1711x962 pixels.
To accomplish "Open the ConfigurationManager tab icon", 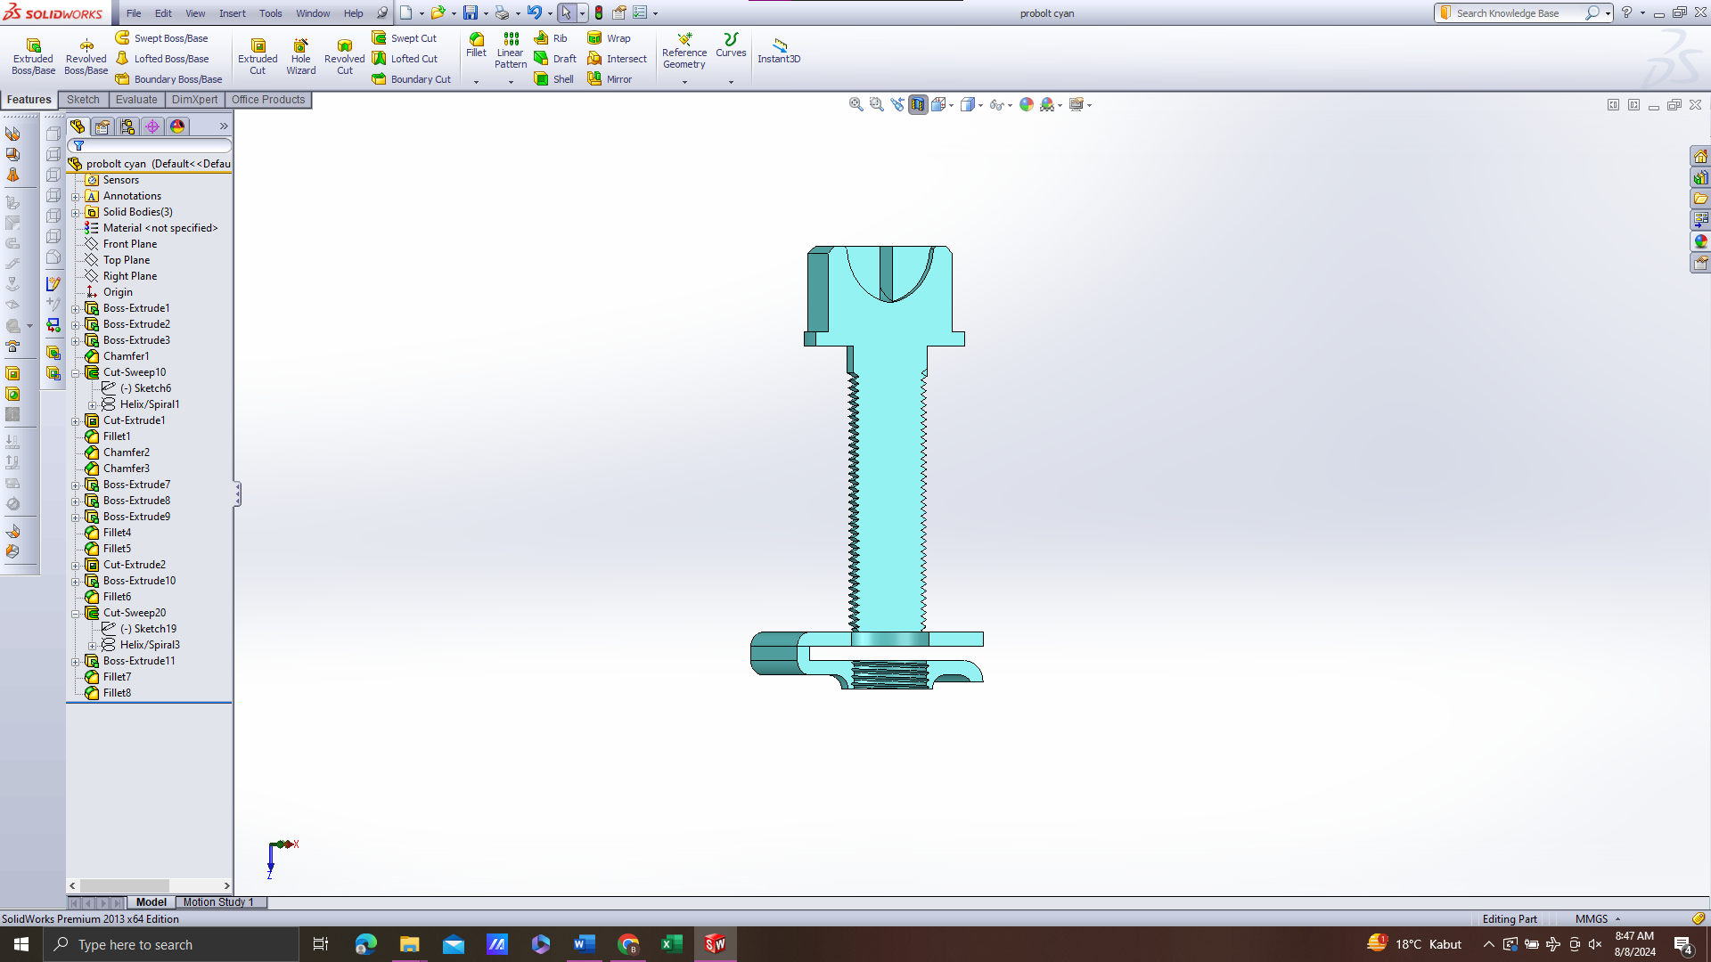I will click(127, 126).
